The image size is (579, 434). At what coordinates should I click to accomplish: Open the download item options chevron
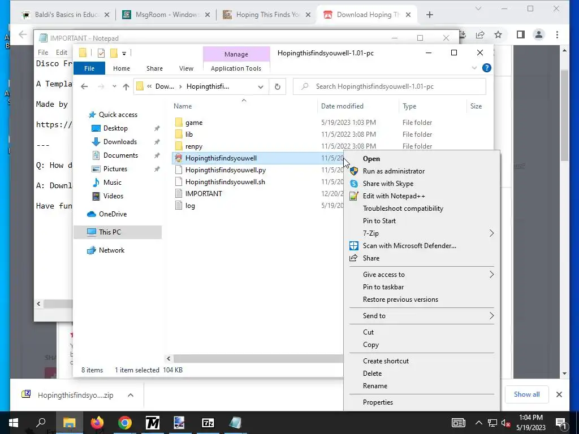click(131, 395)
